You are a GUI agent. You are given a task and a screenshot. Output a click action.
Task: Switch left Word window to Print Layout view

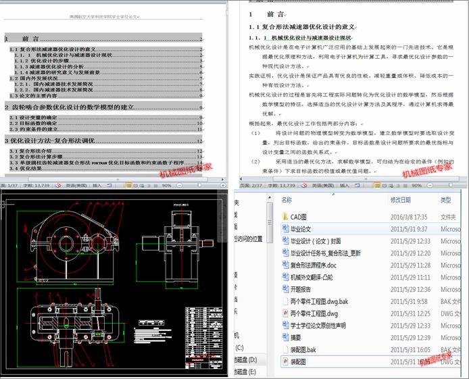[128, 186]
